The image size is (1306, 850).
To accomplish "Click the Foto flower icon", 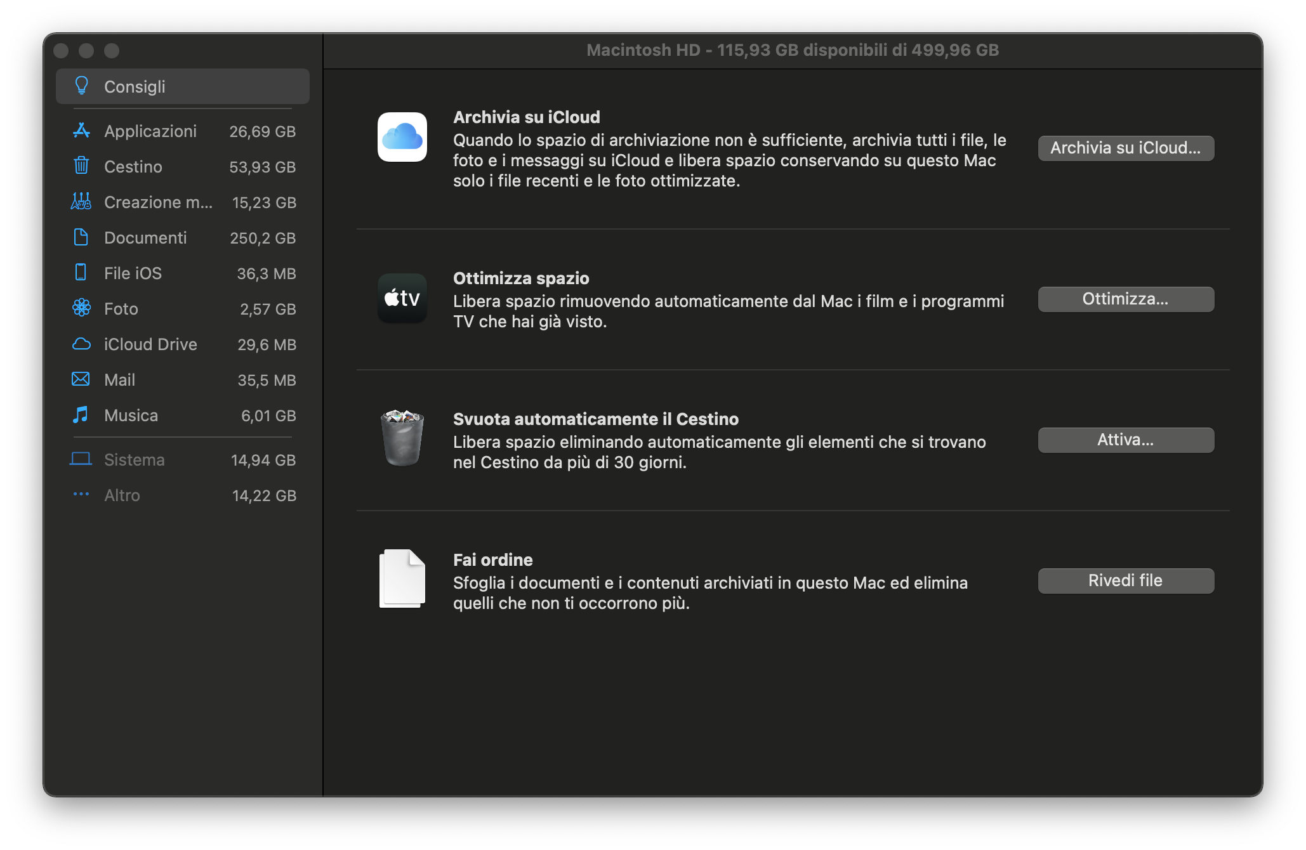I will point(81,308).
